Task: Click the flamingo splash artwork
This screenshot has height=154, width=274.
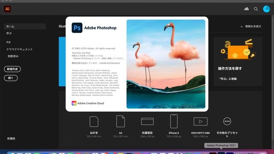Action: (x=166, y=64)
